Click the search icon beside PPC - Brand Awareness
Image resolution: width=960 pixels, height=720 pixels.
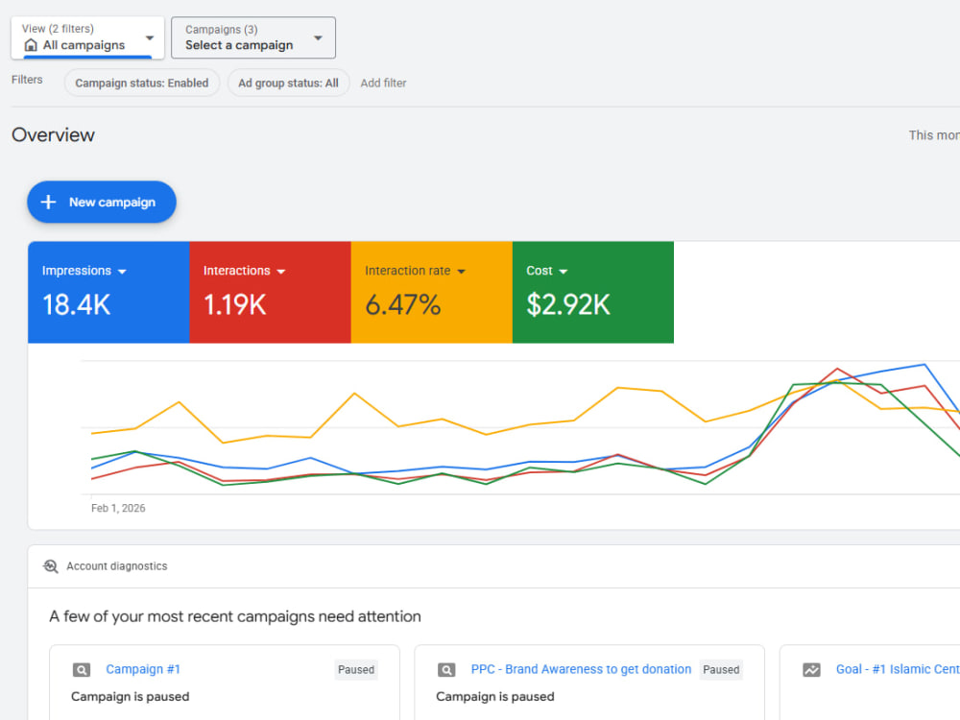[x=446, y=670]
